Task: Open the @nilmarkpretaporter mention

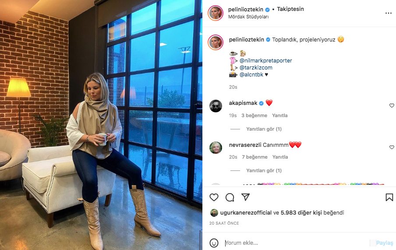Action: tap(266, 60)
